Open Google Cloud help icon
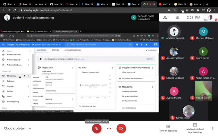Viewport: 218px width, 136px height. (x=141, y=44)
